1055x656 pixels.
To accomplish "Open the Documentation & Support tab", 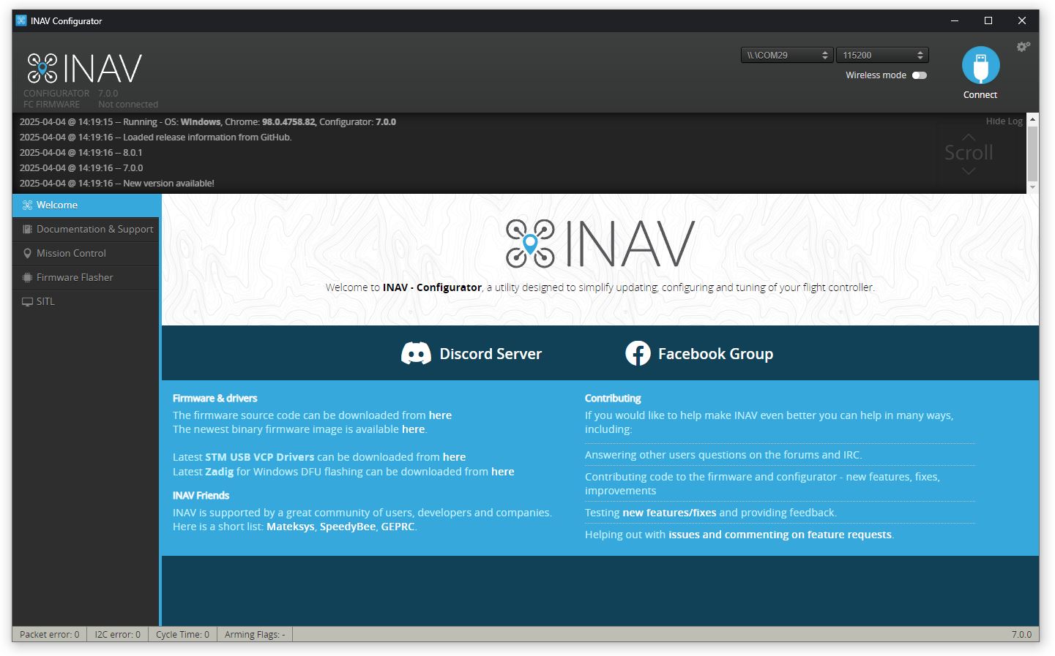I will [86, 230].
